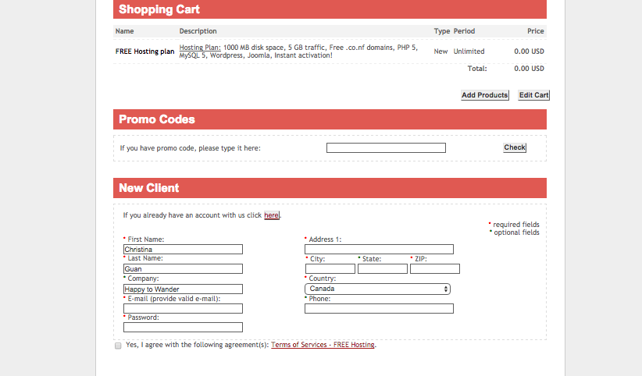Viewport: 642px width, 376px height.
Task: Select the 'Period' column header
Action: pos(464,31)
